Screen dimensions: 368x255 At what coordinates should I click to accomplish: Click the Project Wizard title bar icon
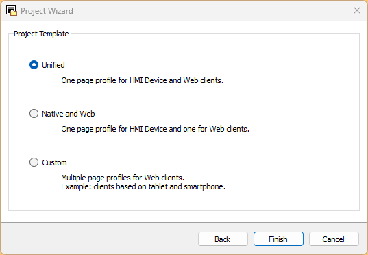12,10
